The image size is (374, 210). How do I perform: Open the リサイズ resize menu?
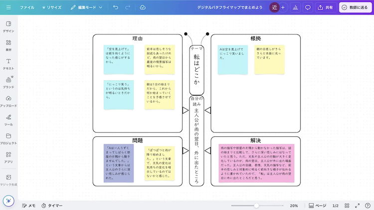click(x=52, y=7)
